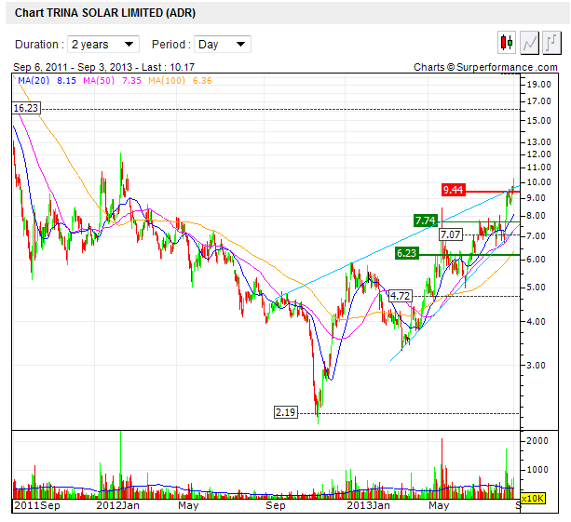Click the 19.00 price axis label
This screenshot has height=522, width=571.
[x=538, y=85]
